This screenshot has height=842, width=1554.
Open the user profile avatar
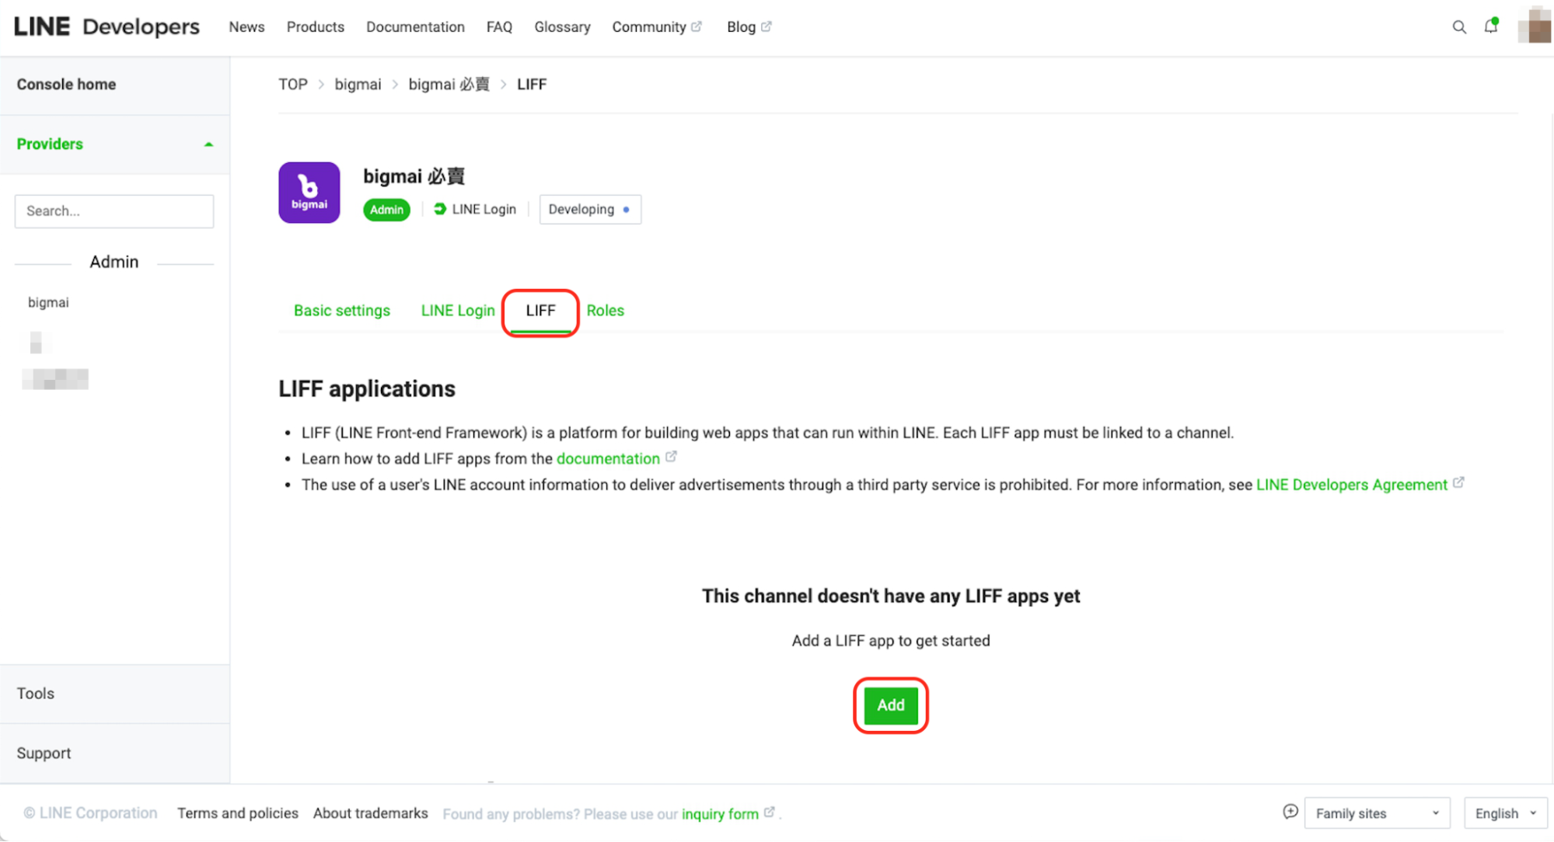[x=1535, y=26]
